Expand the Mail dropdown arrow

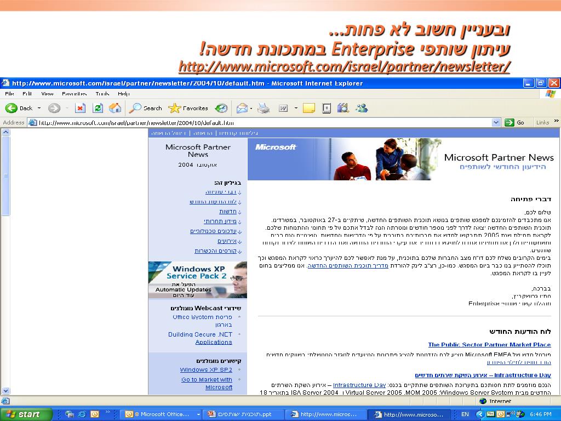pyautogui.click(x=251, y=108)
